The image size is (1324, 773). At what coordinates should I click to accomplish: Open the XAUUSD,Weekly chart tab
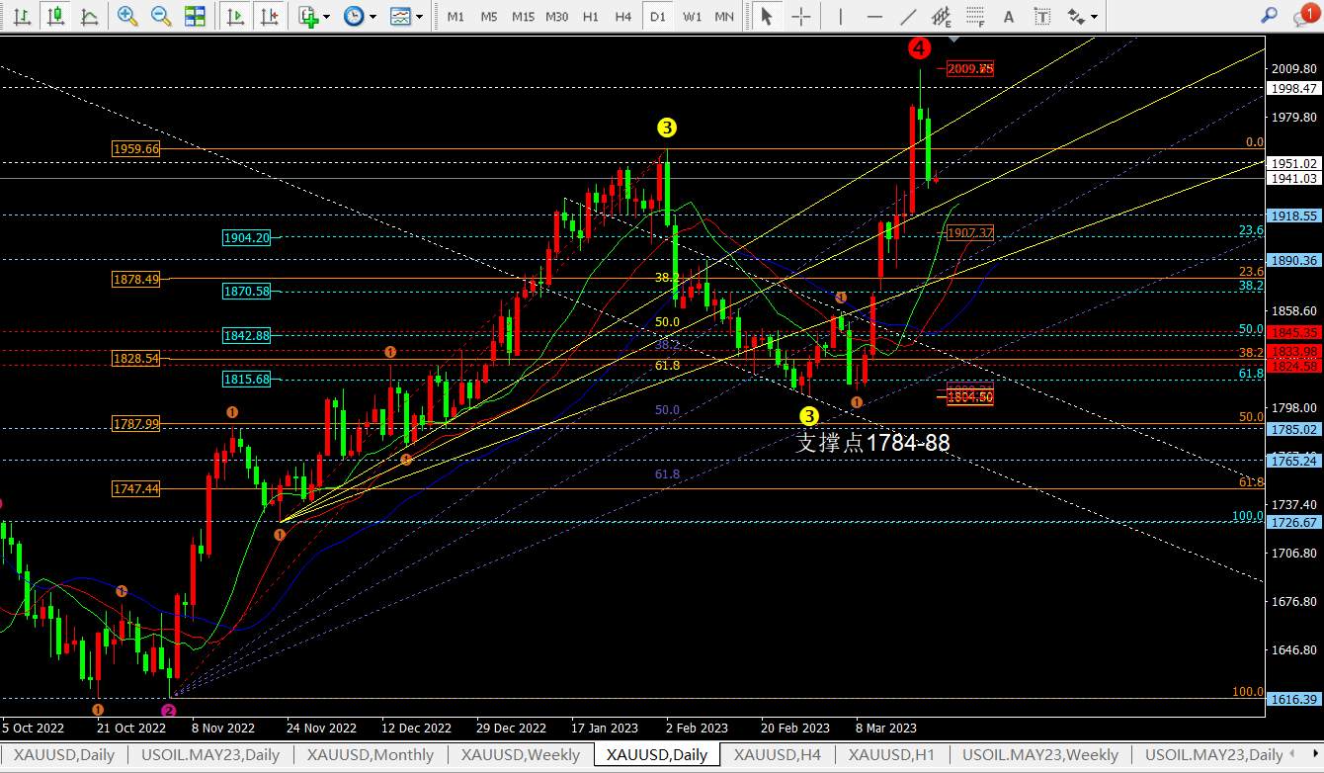click(520, 755)
